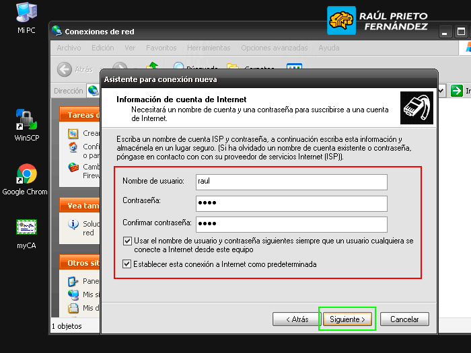The height and width of the screenshot is (353, 471).
Task: Collapse the Otros sitios panel header
Action: (x=81, y=263)
